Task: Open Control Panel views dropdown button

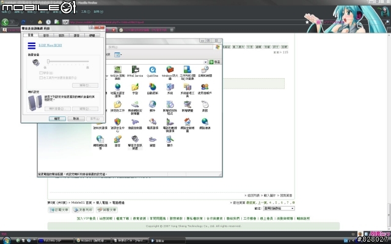Action: 118,55
